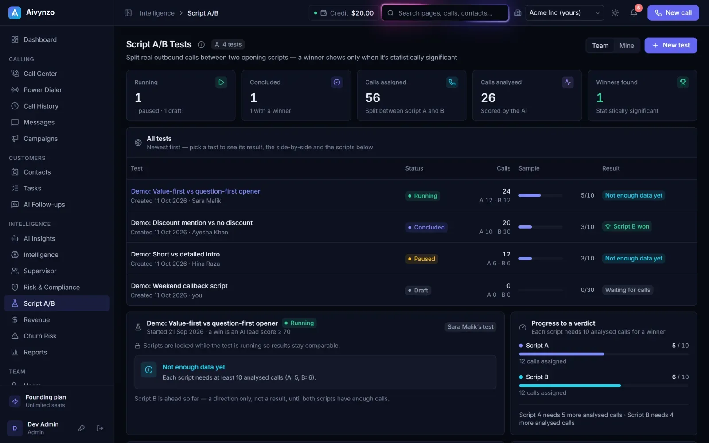The width and height of the screenshot is (709, 443).
Task: Open Power Dialer in the sidebar
Action: click(x=57, y=90)
